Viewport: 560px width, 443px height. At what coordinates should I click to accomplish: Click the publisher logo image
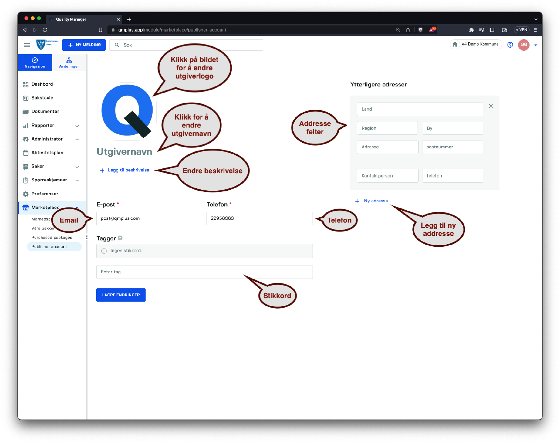coord(127,111)
